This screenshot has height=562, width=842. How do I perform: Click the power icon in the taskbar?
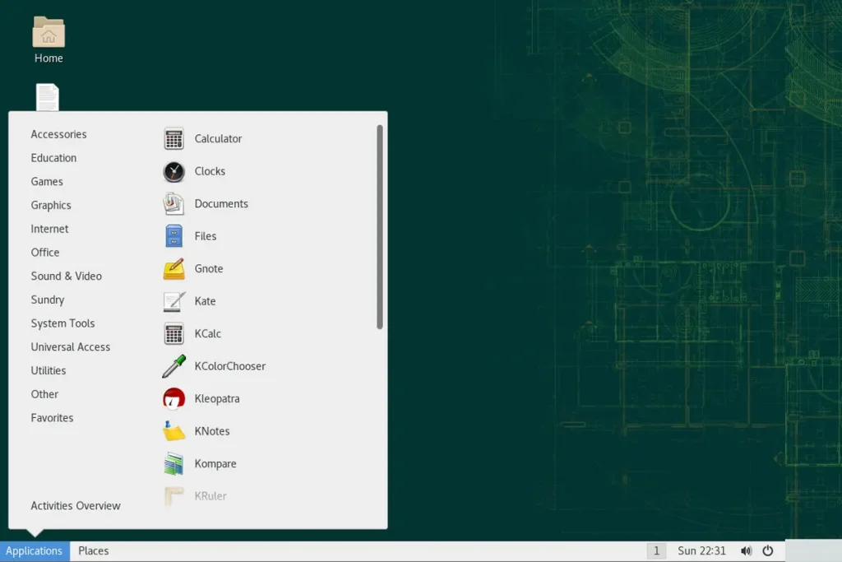pyautogui.click(x=767, y=550)
